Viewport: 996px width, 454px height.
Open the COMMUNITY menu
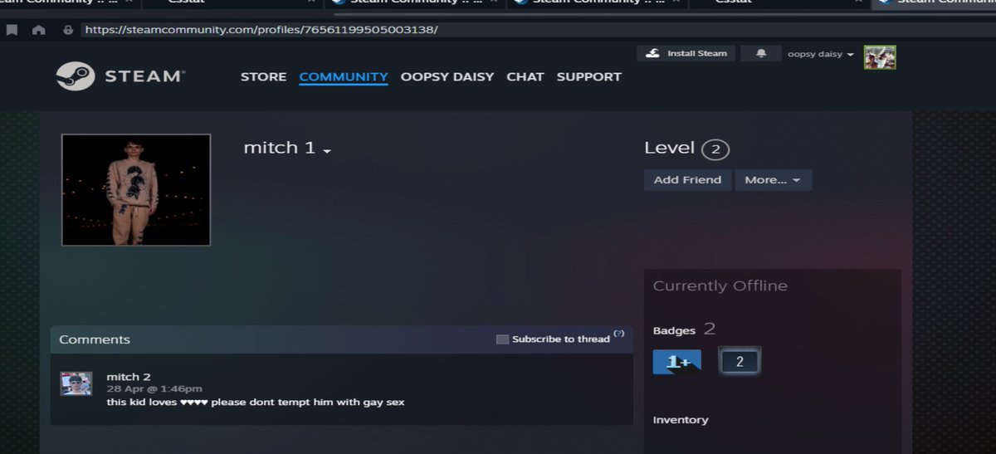[344, 76]
